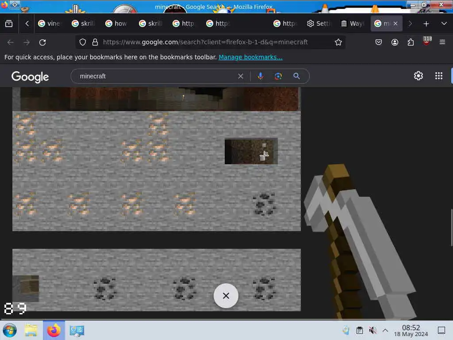
Task: Switch to the Settings tab
Action: tap(319, 24)
